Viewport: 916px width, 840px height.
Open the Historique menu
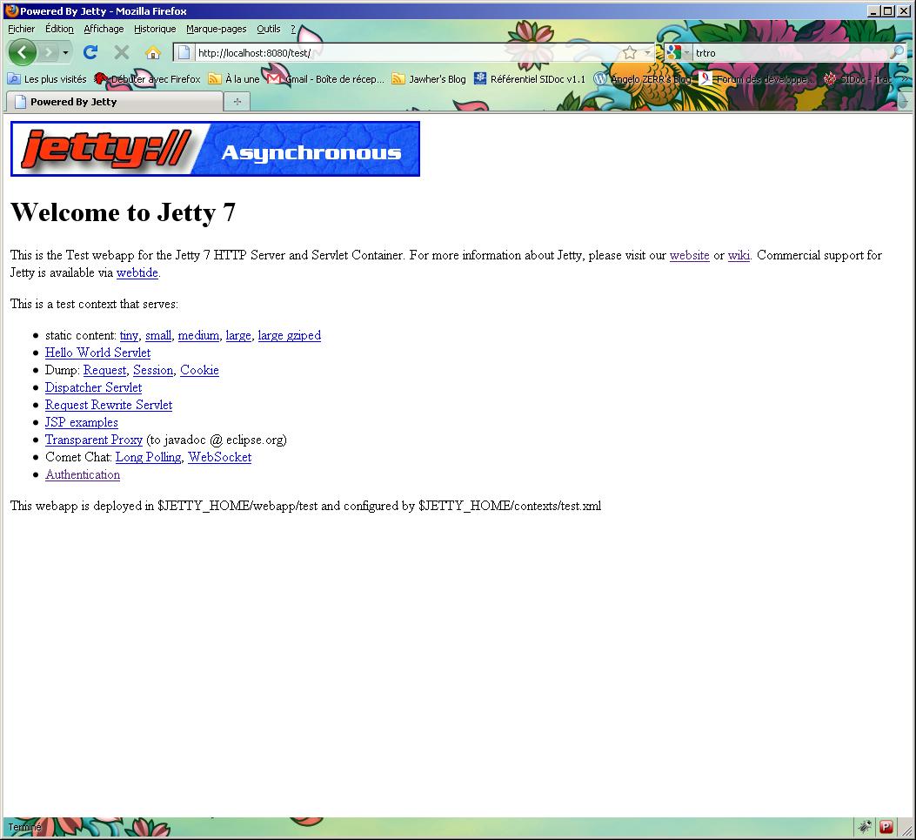[x=155, y=29]
